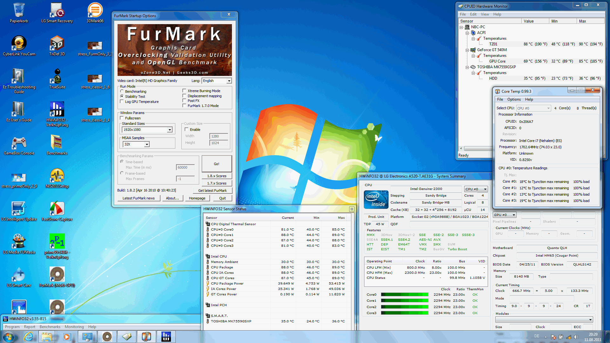
Task: Click the Custom Size Width input field
Action: pos(219,136)
